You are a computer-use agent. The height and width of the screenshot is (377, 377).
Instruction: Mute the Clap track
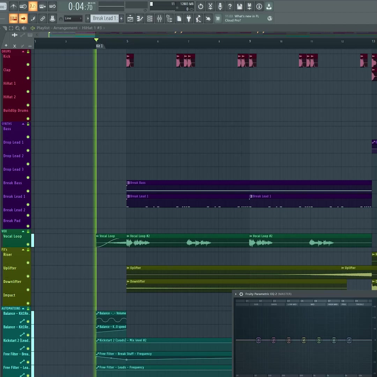point(28,78)
